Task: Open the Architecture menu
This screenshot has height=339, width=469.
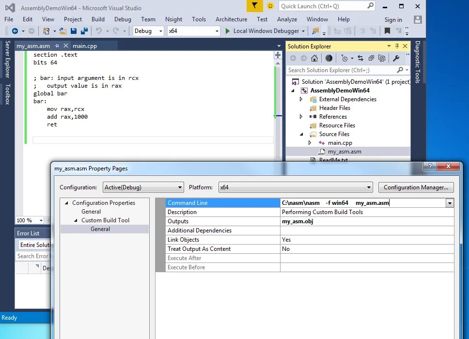Action: tap(231, 19)
